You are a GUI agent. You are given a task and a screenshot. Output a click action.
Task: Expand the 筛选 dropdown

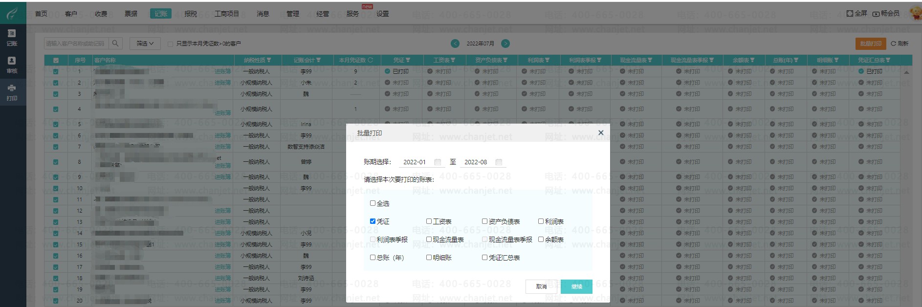click(x=145, y=44)
